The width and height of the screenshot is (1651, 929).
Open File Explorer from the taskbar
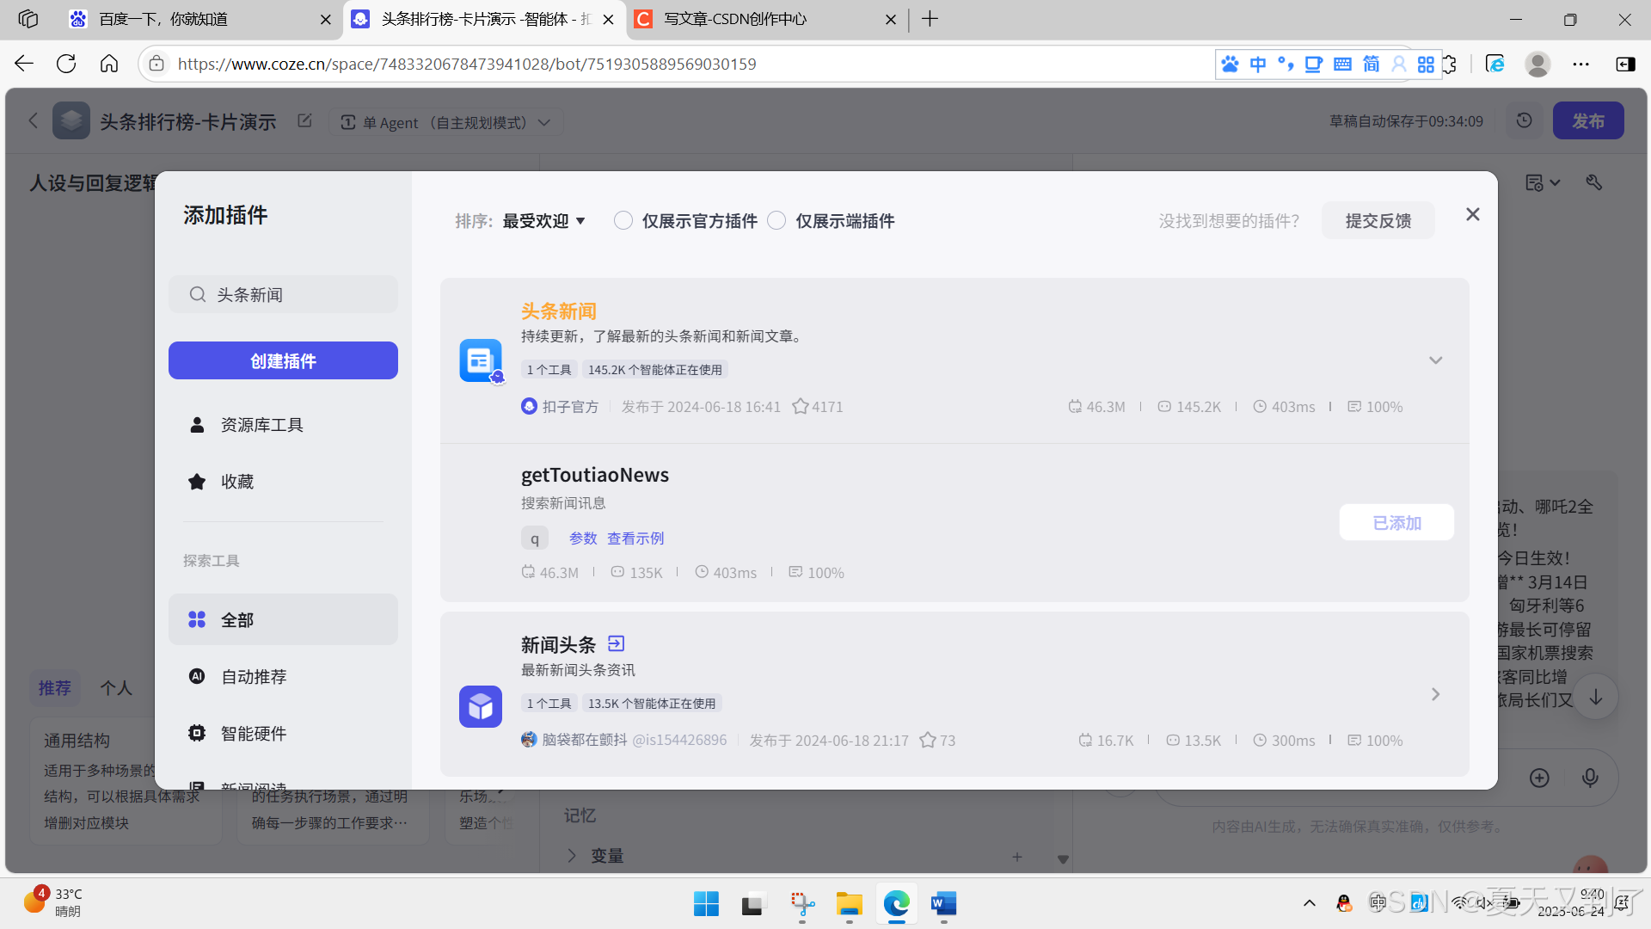click(849, 904)
